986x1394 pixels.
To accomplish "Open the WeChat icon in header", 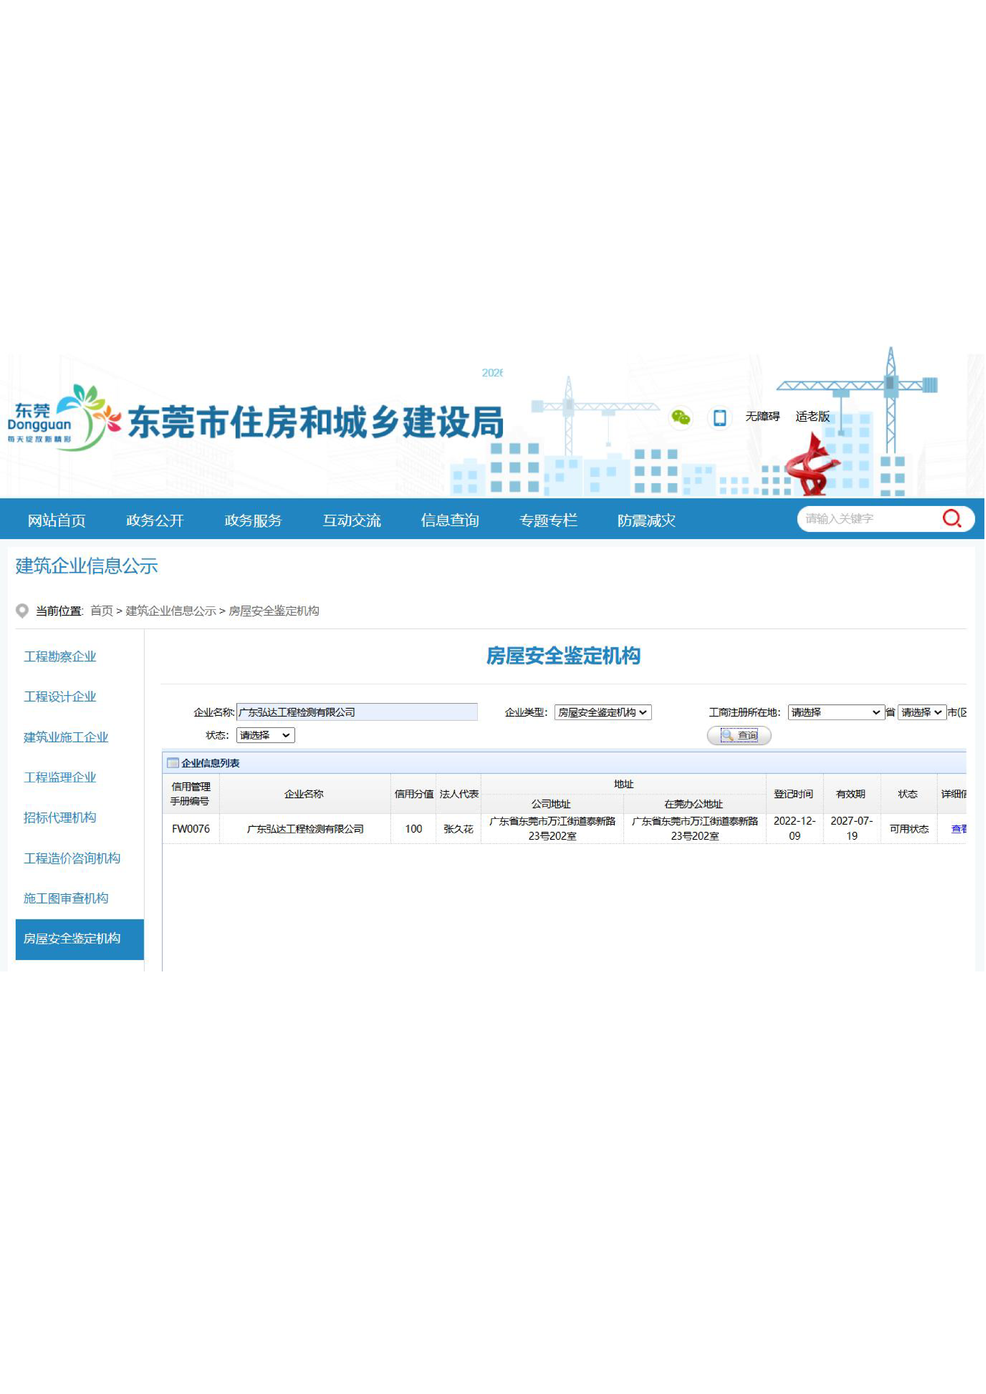I will (x=680, y=418).
